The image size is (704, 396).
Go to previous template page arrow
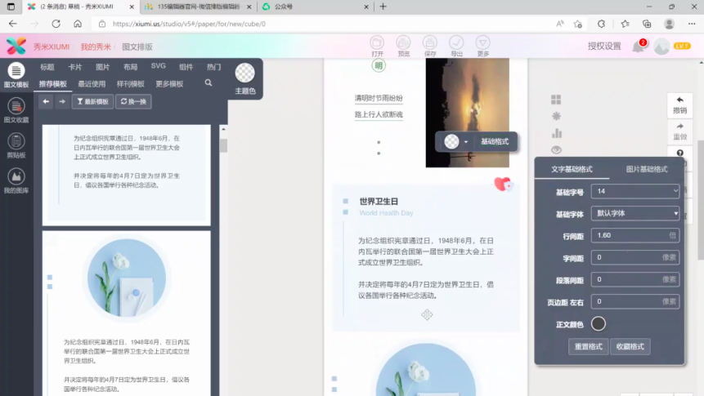(x=46, y=102)
